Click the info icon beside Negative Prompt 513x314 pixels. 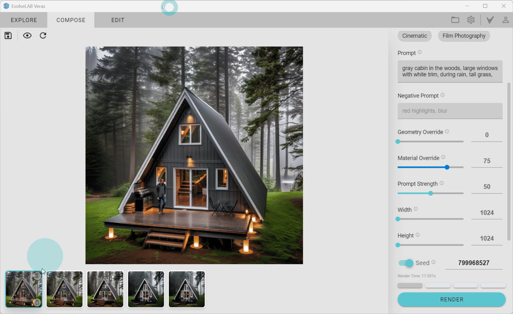point(443,95)
